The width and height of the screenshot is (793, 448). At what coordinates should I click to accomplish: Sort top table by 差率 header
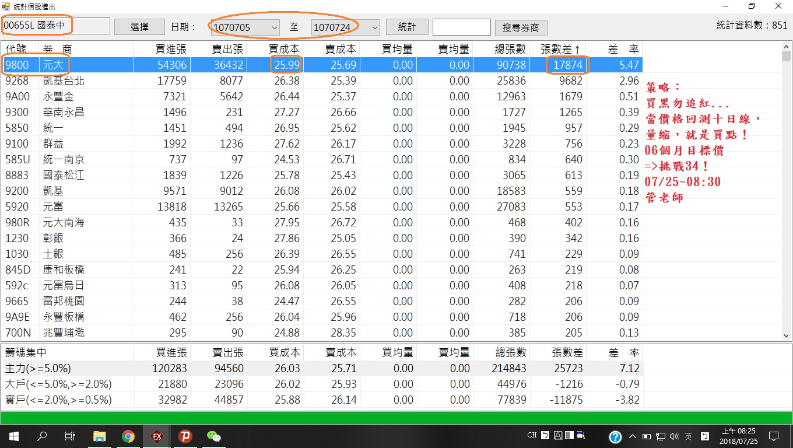tap(615, 50)
